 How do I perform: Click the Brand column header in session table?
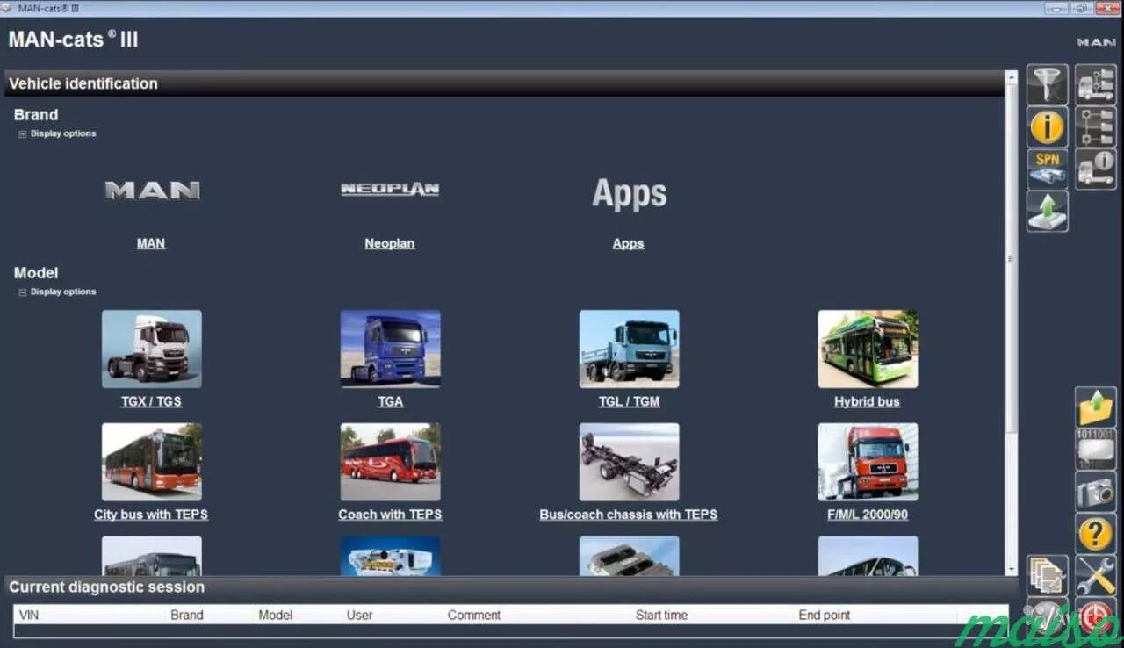[187, 615]
